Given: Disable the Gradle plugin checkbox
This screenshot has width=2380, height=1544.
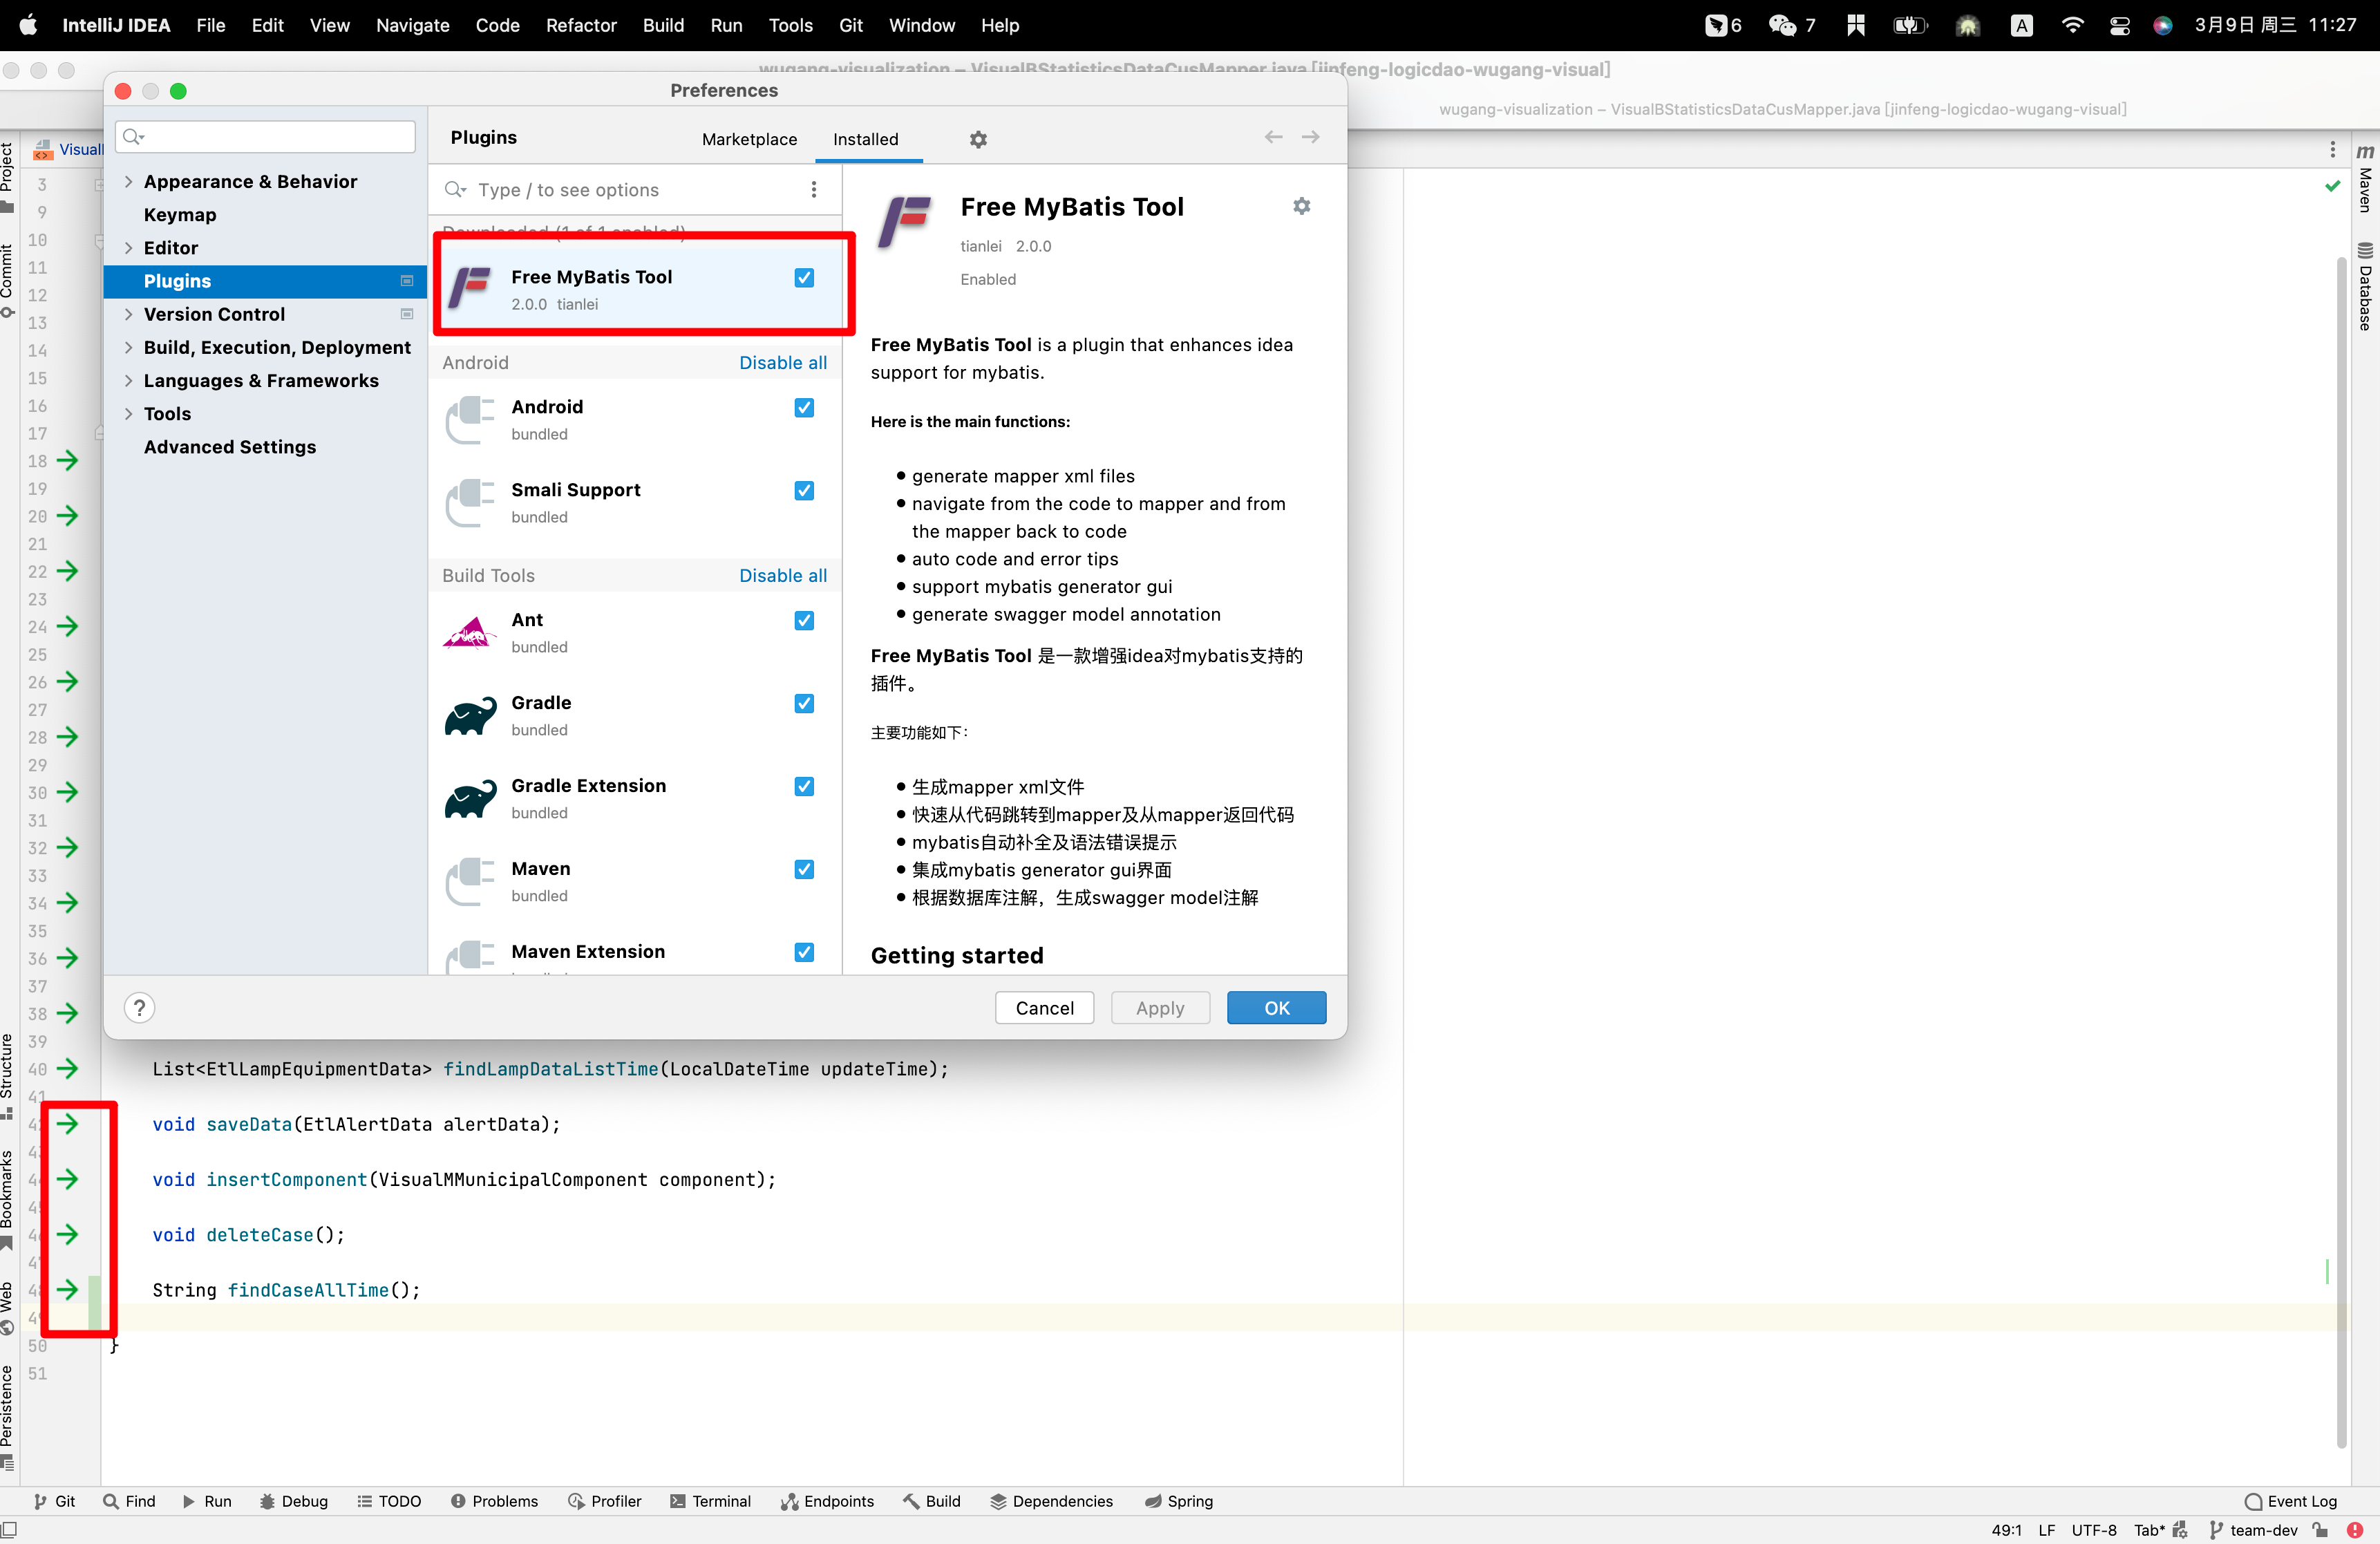Looking at the screenshot, I should tap(804, 704).
